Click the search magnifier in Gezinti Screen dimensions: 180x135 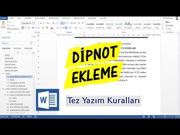[x=31, y=43]
